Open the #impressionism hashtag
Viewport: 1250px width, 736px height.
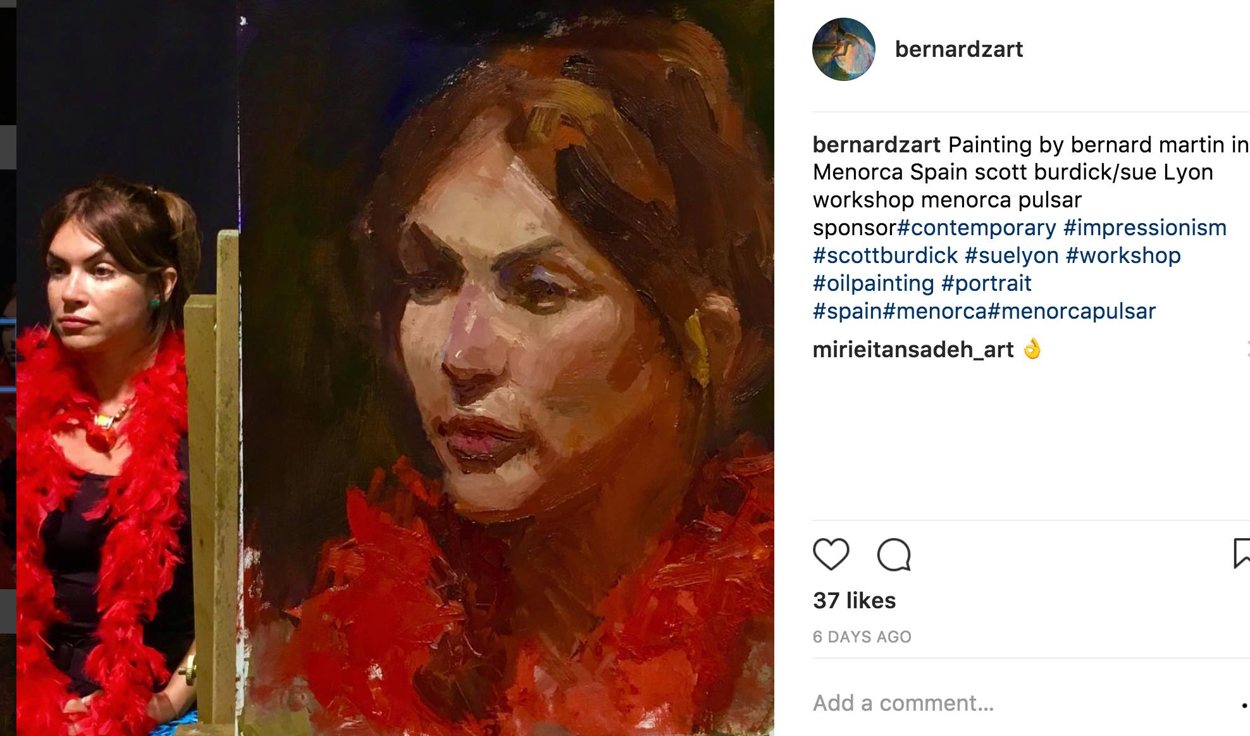pos(1145,228)
